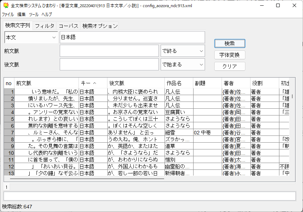Switch to the 検索オプション tab

tap(100, 26)
